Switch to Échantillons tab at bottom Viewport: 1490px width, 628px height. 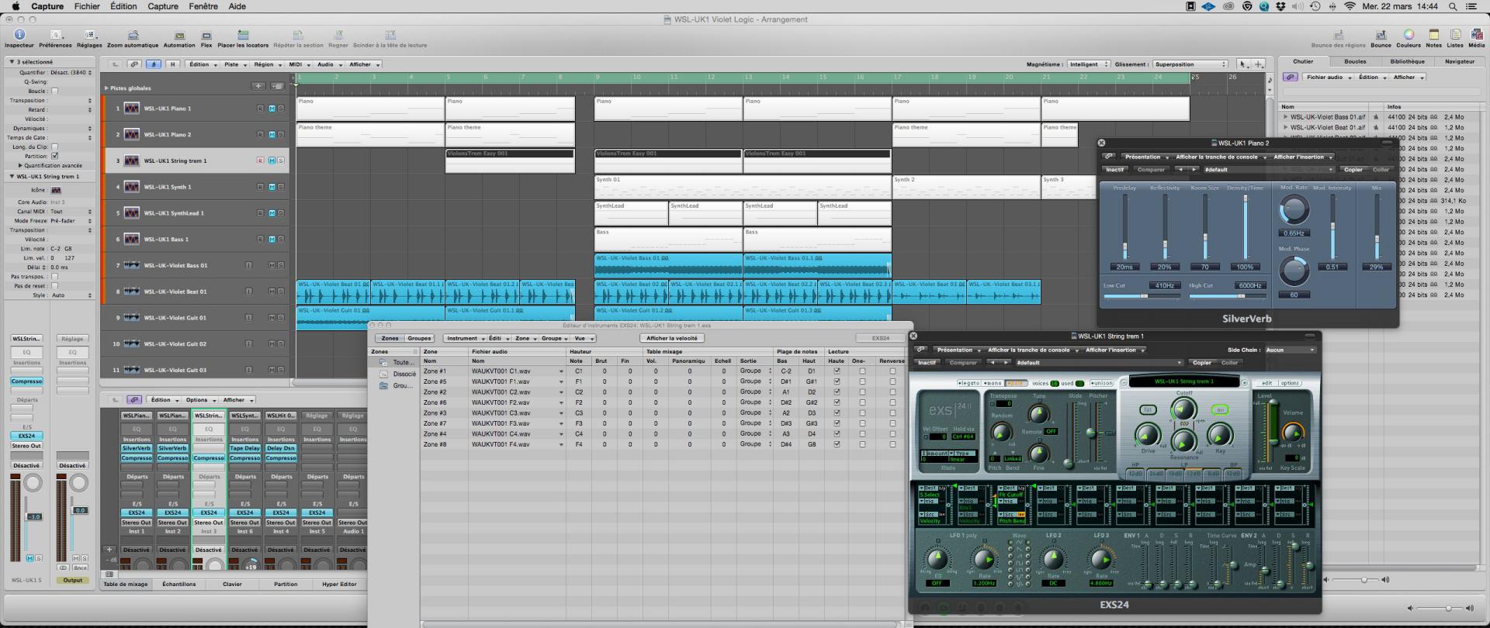178,585
